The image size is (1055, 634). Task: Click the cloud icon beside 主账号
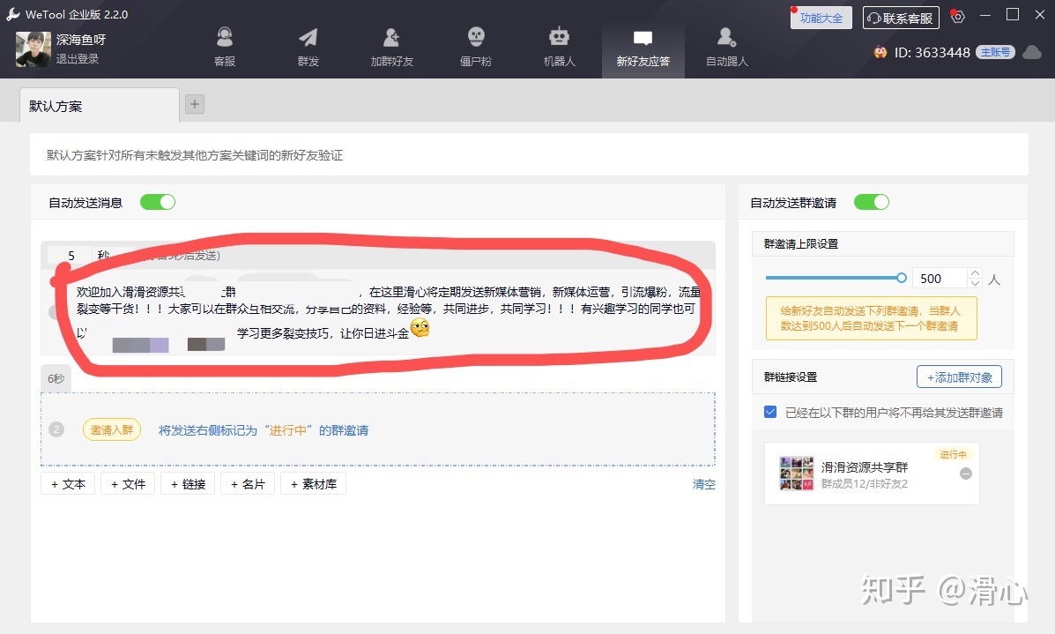point(1031,52)
